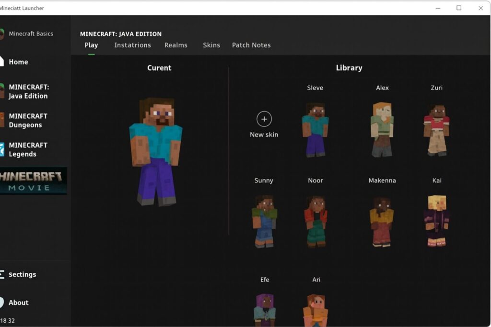The width and height of the screenshot is (491, 327).
Task: Click the "Sunny" skin name label
Action: coord(264,180)
